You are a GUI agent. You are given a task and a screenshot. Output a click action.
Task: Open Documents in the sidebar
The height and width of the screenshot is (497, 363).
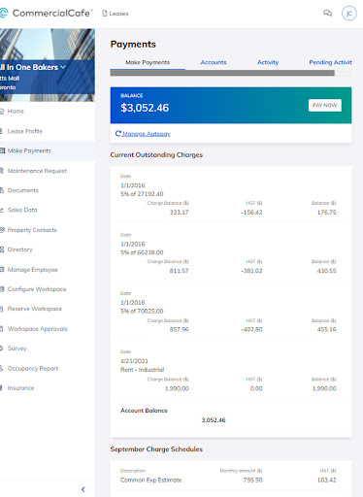(23, 190)
